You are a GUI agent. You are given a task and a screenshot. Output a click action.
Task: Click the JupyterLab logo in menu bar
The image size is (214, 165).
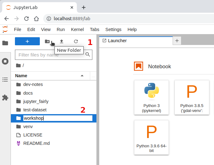pyautogui.click(x=5, y=29)
